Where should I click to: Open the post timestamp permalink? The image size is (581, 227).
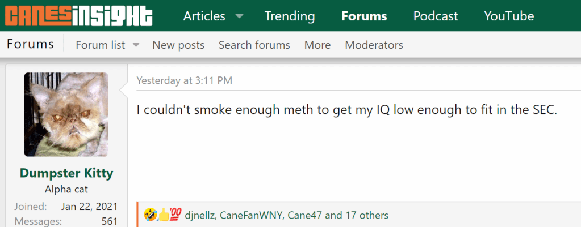pyautogui.click(x=184, y=80)
